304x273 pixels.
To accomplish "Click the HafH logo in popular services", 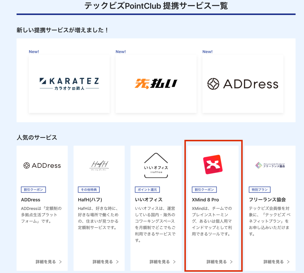I will coord(99,166).
